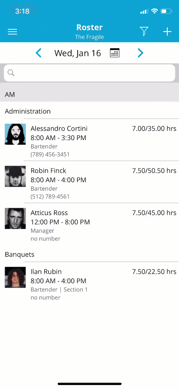
Task: Tap Alessandro Cortini's avatar photo
Action: click(x=15, y=134)
